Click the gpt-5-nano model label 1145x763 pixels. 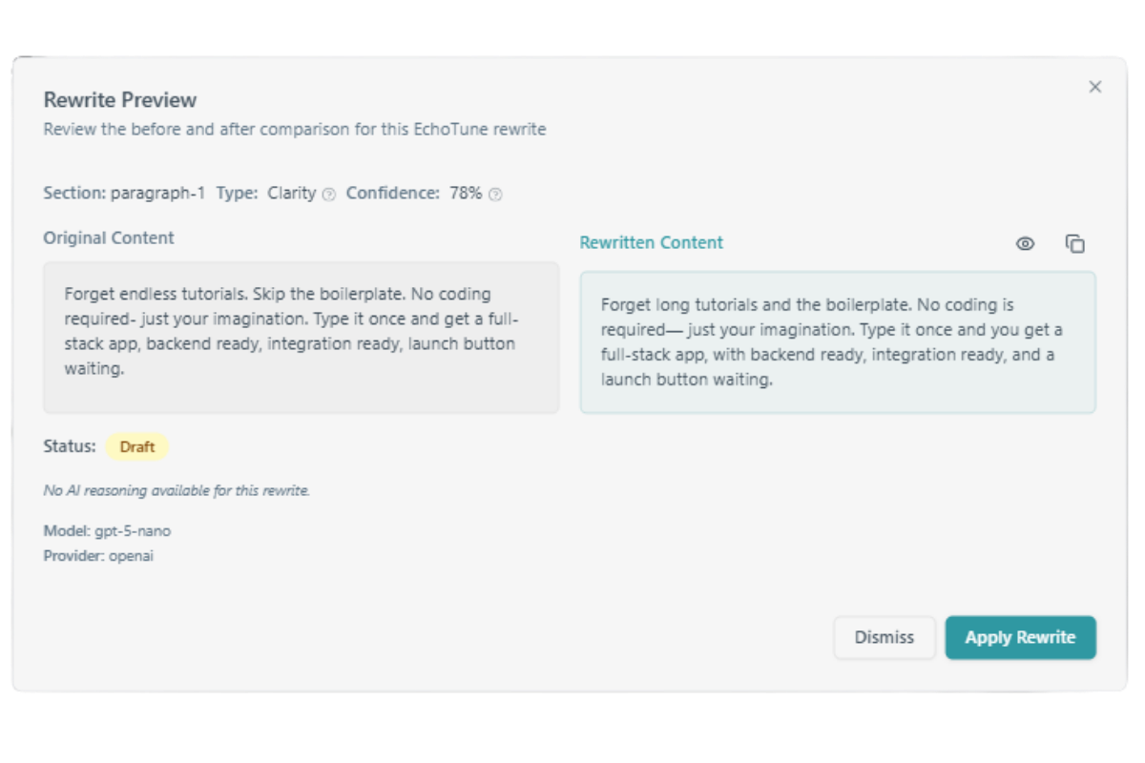point(107,531)
